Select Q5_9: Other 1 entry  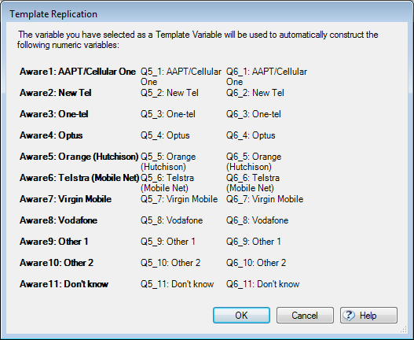pyautogui.click(x=167, y=242)
